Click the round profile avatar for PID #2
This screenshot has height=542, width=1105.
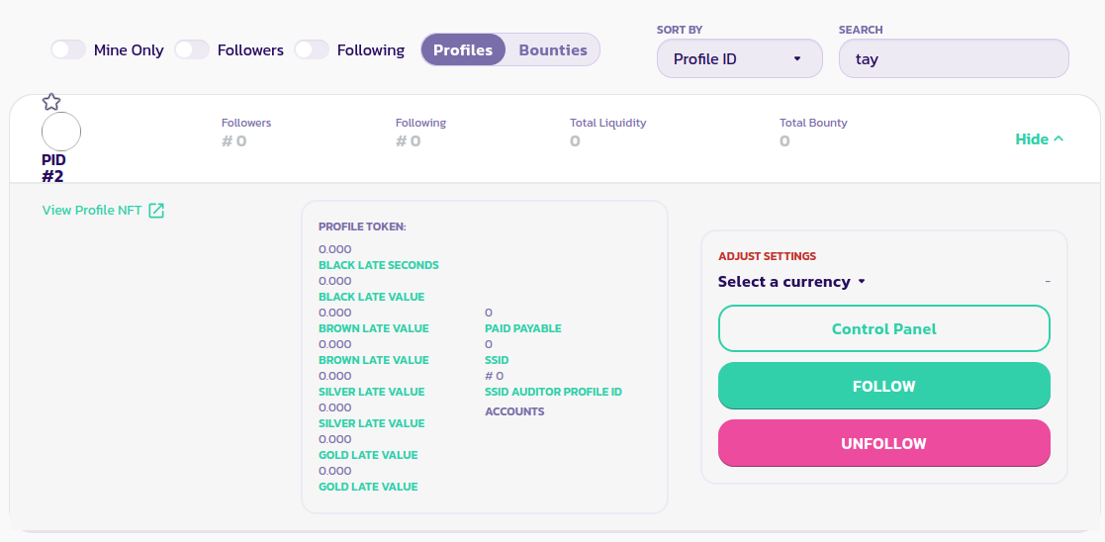61,132
